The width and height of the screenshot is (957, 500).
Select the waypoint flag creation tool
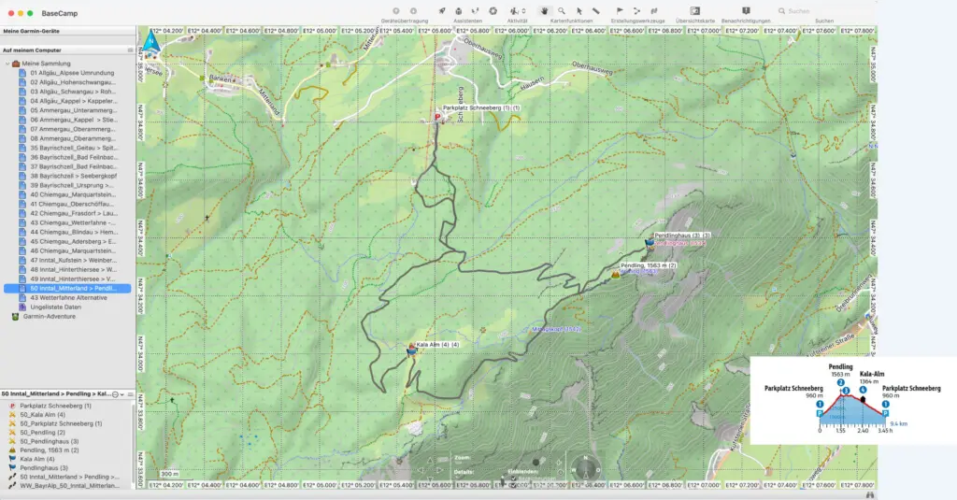pyautogui.click(x=621, y=11)
